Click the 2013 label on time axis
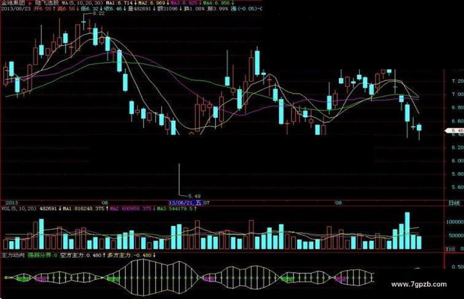The height and width of the screenshot is (299, 464). (x=12, y=203)
